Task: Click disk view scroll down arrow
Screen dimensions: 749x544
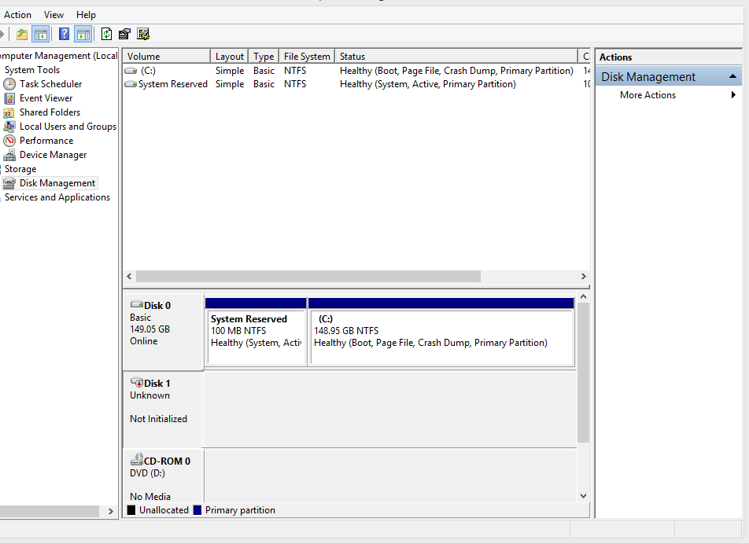Action: tap(583, 496)
